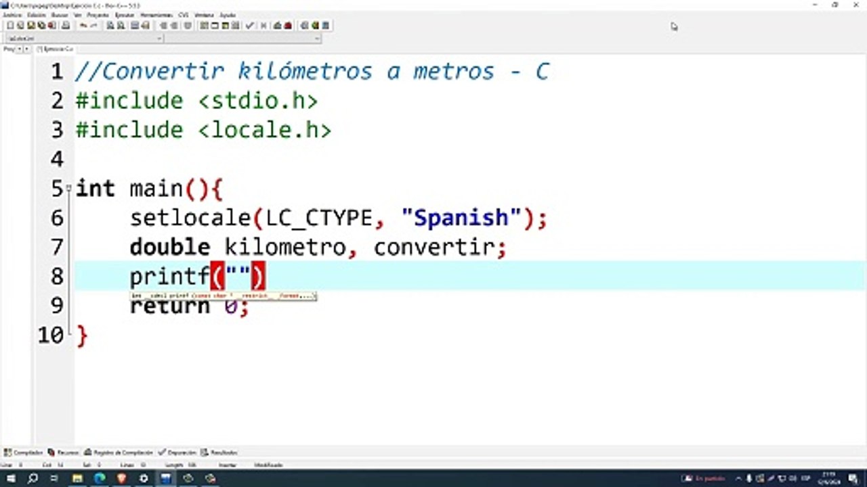The width and height of the screenshot is (867, 487).
Task: Open the Archivo menu
Action: point(12,15)
